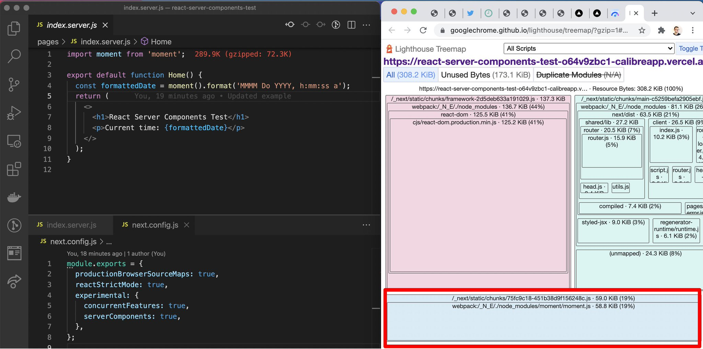Open the All Scripts dropdown in Lighthouse Treemap

589,49
